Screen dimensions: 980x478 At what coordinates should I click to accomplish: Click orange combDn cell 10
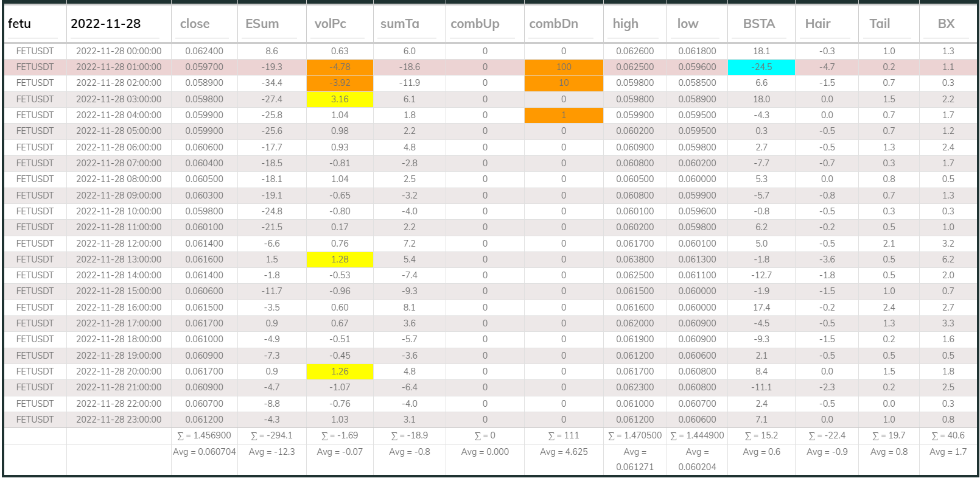pos(564,83)
